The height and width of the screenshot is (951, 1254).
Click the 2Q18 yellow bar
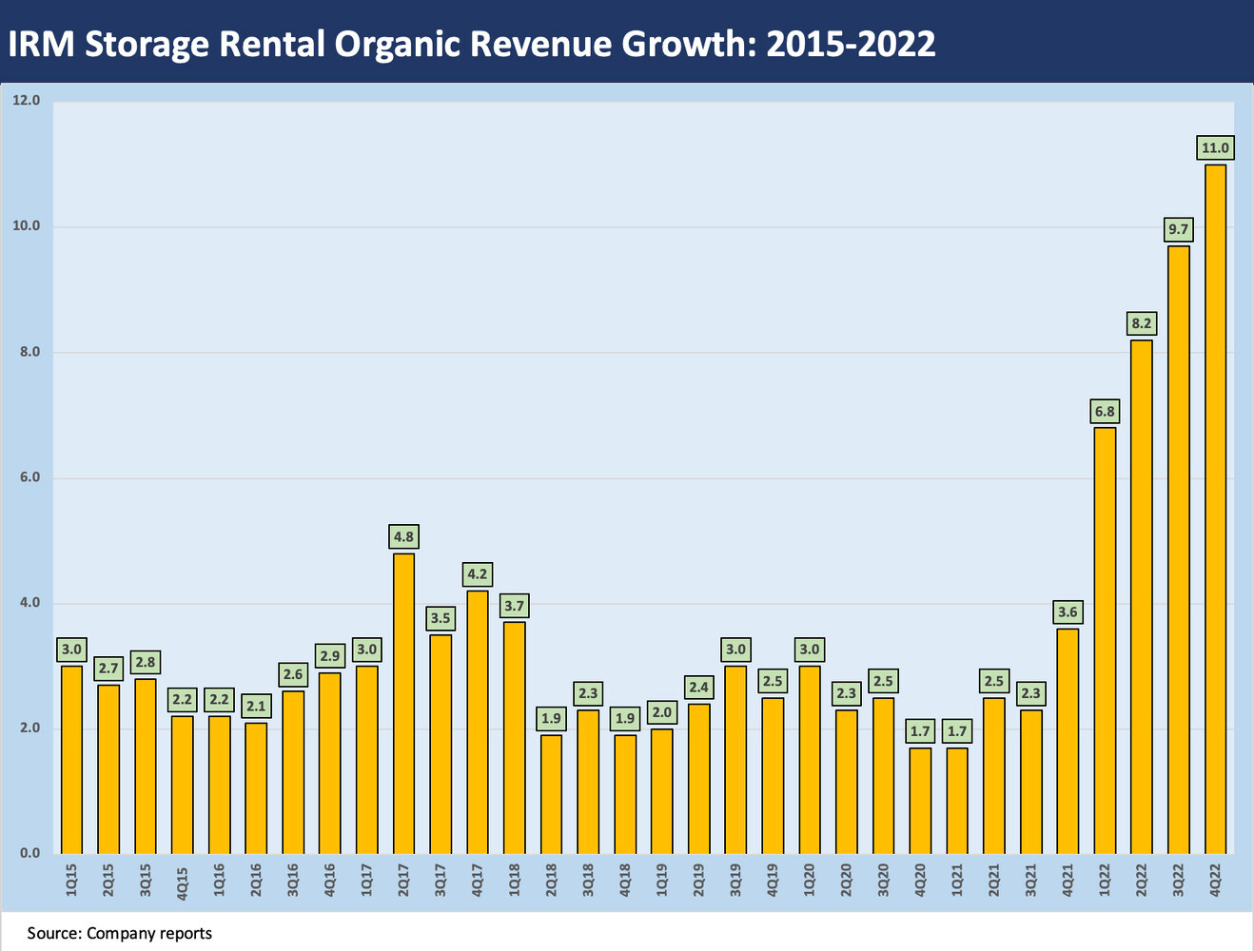click(x=551, y=794)
